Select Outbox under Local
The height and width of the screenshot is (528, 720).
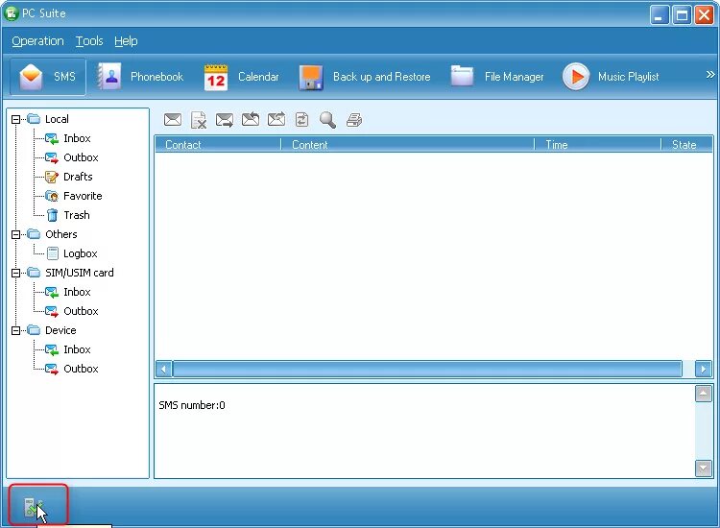tap(72, 157)
